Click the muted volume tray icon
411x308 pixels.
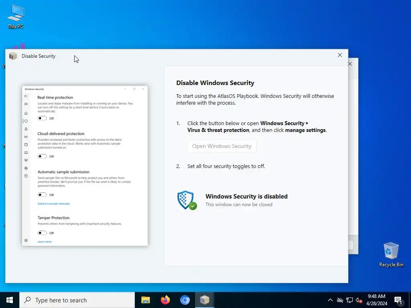359,300
